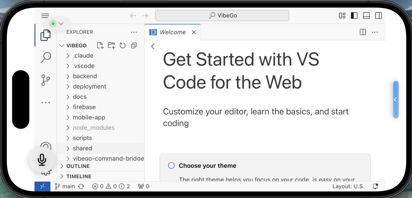Collapse all folders in Explorer
The height and width of the screenshot is (198, 412).
pyautogui.click(x=134, y=45)
